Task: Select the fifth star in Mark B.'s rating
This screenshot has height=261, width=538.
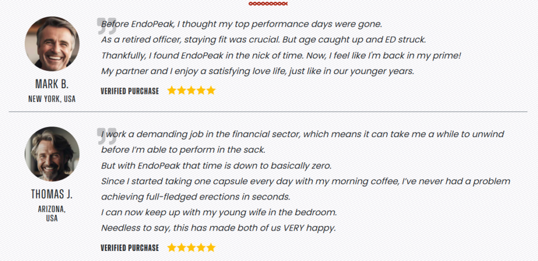Action: pyautogui.click(x=211, y=90)
